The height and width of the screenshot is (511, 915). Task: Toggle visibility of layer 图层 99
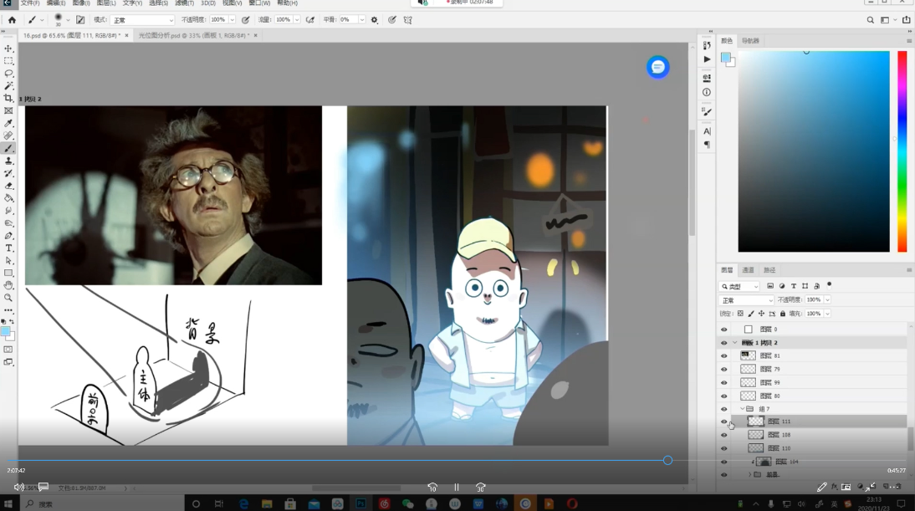724,383
